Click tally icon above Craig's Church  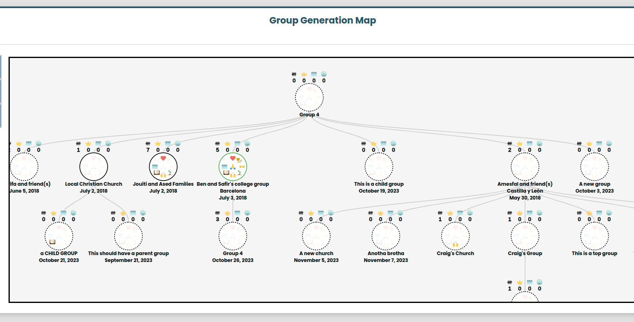[x=440, y=213]
